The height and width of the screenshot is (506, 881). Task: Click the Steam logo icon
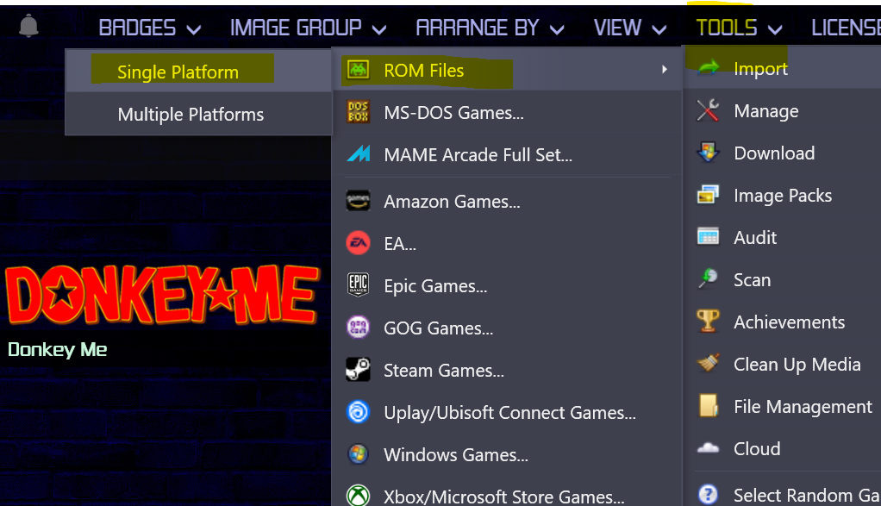[358, 370]
